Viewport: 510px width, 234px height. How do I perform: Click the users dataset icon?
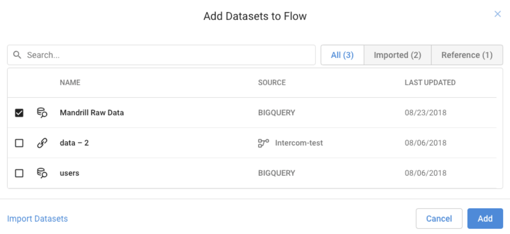coord(42,173)
